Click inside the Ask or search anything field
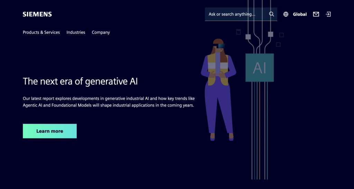Viewport: 354px width, 189px height. (235, 14)
